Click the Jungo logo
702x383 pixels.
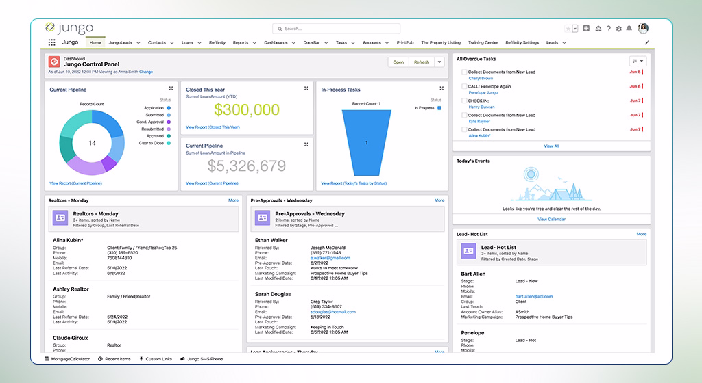point(69,27)
